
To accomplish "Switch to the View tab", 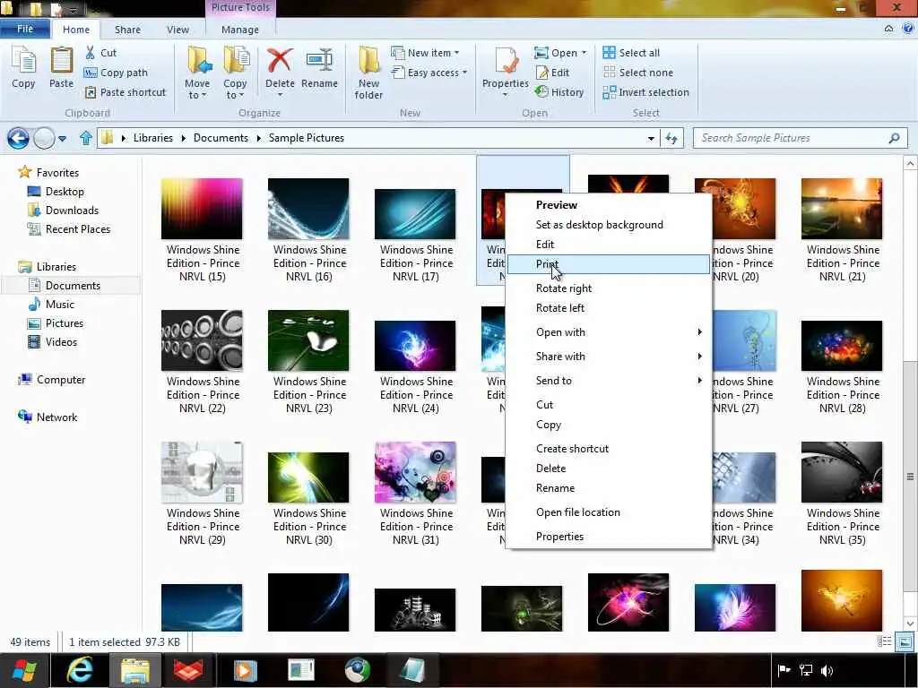I will point(178,30).
